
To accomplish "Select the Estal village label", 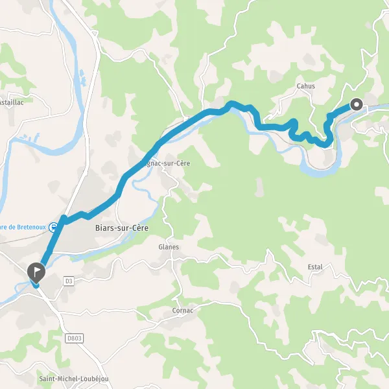I will (x=315, y=267).
